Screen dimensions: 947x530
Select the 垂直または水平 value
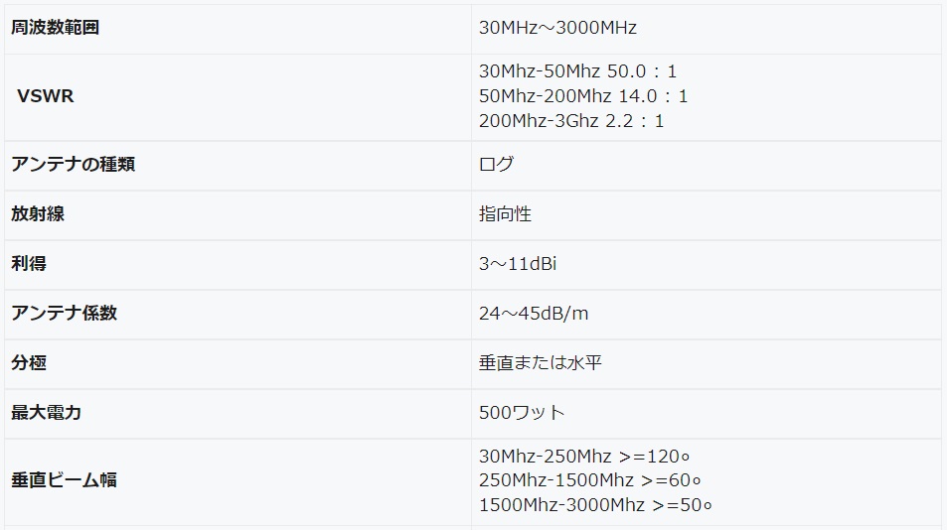(541, 363)
